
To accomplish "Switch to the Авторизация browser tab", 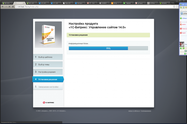I will (80, 3).
